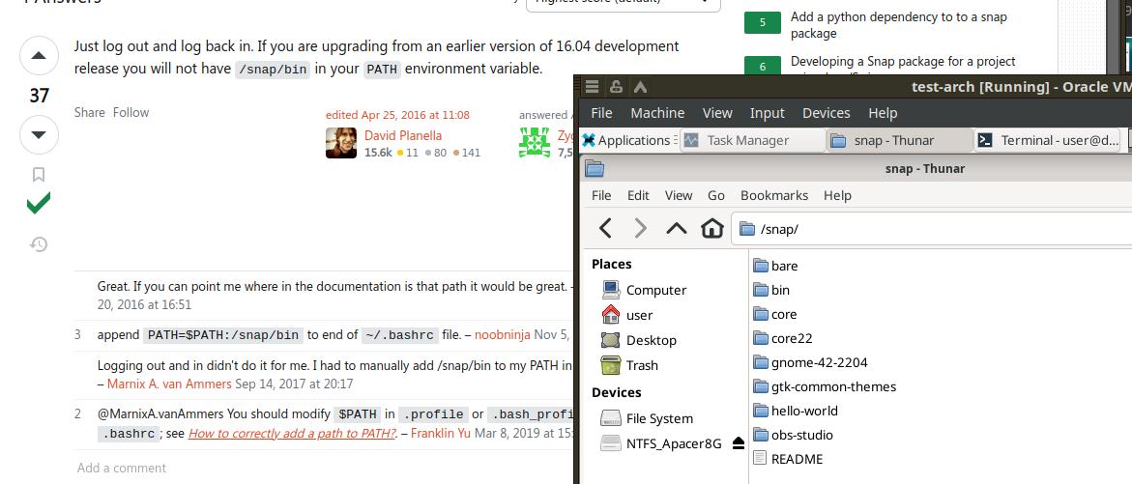
Task: Open the bare folder
Action: tap(775, 266)
